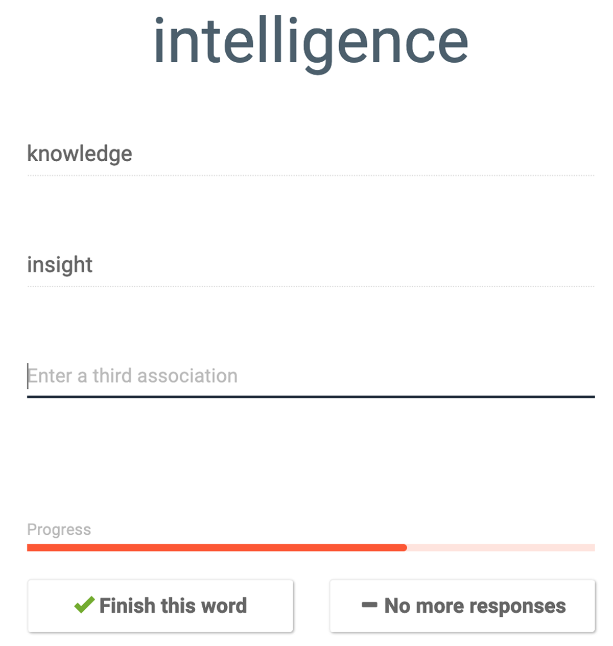Click the dark underline of the active field
This screenshot has width=613, height=646.
pos(311,396)
